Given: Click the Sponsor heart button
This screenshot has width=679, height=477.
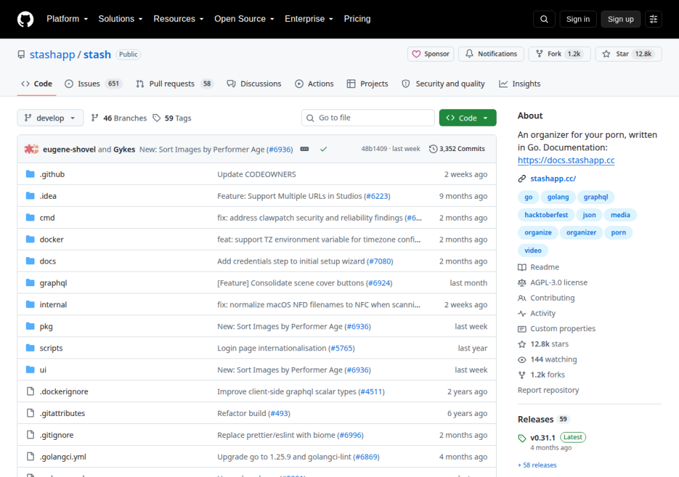Looking at the screenshot, I should click(x=430, y=54).
